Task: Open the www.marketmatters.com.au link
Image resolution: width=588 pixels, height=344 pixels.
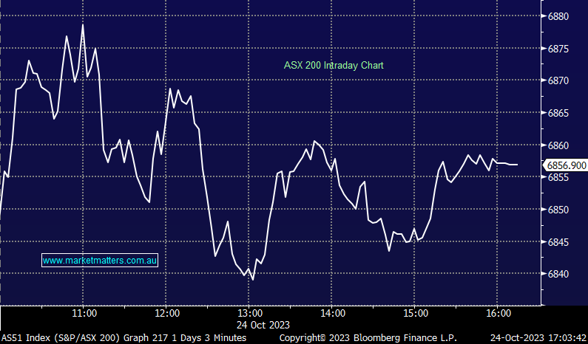Action: 100,261
